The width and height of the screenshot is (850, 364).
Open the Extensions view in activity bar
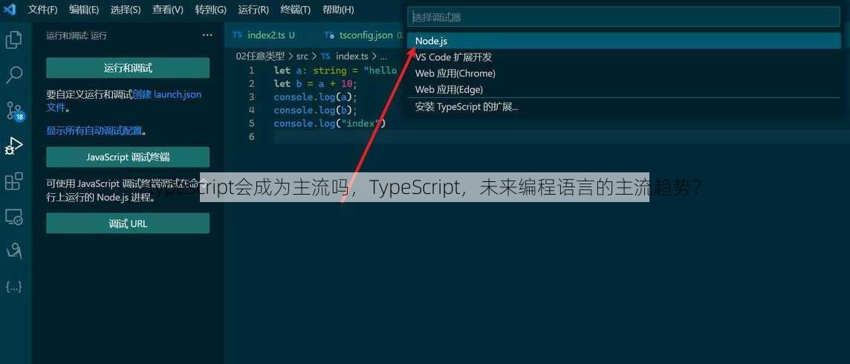pos(13,181)
